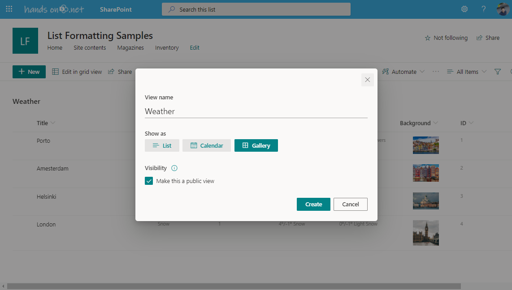Open the more options ellipsis
The image size is (512, 290).
435,71
